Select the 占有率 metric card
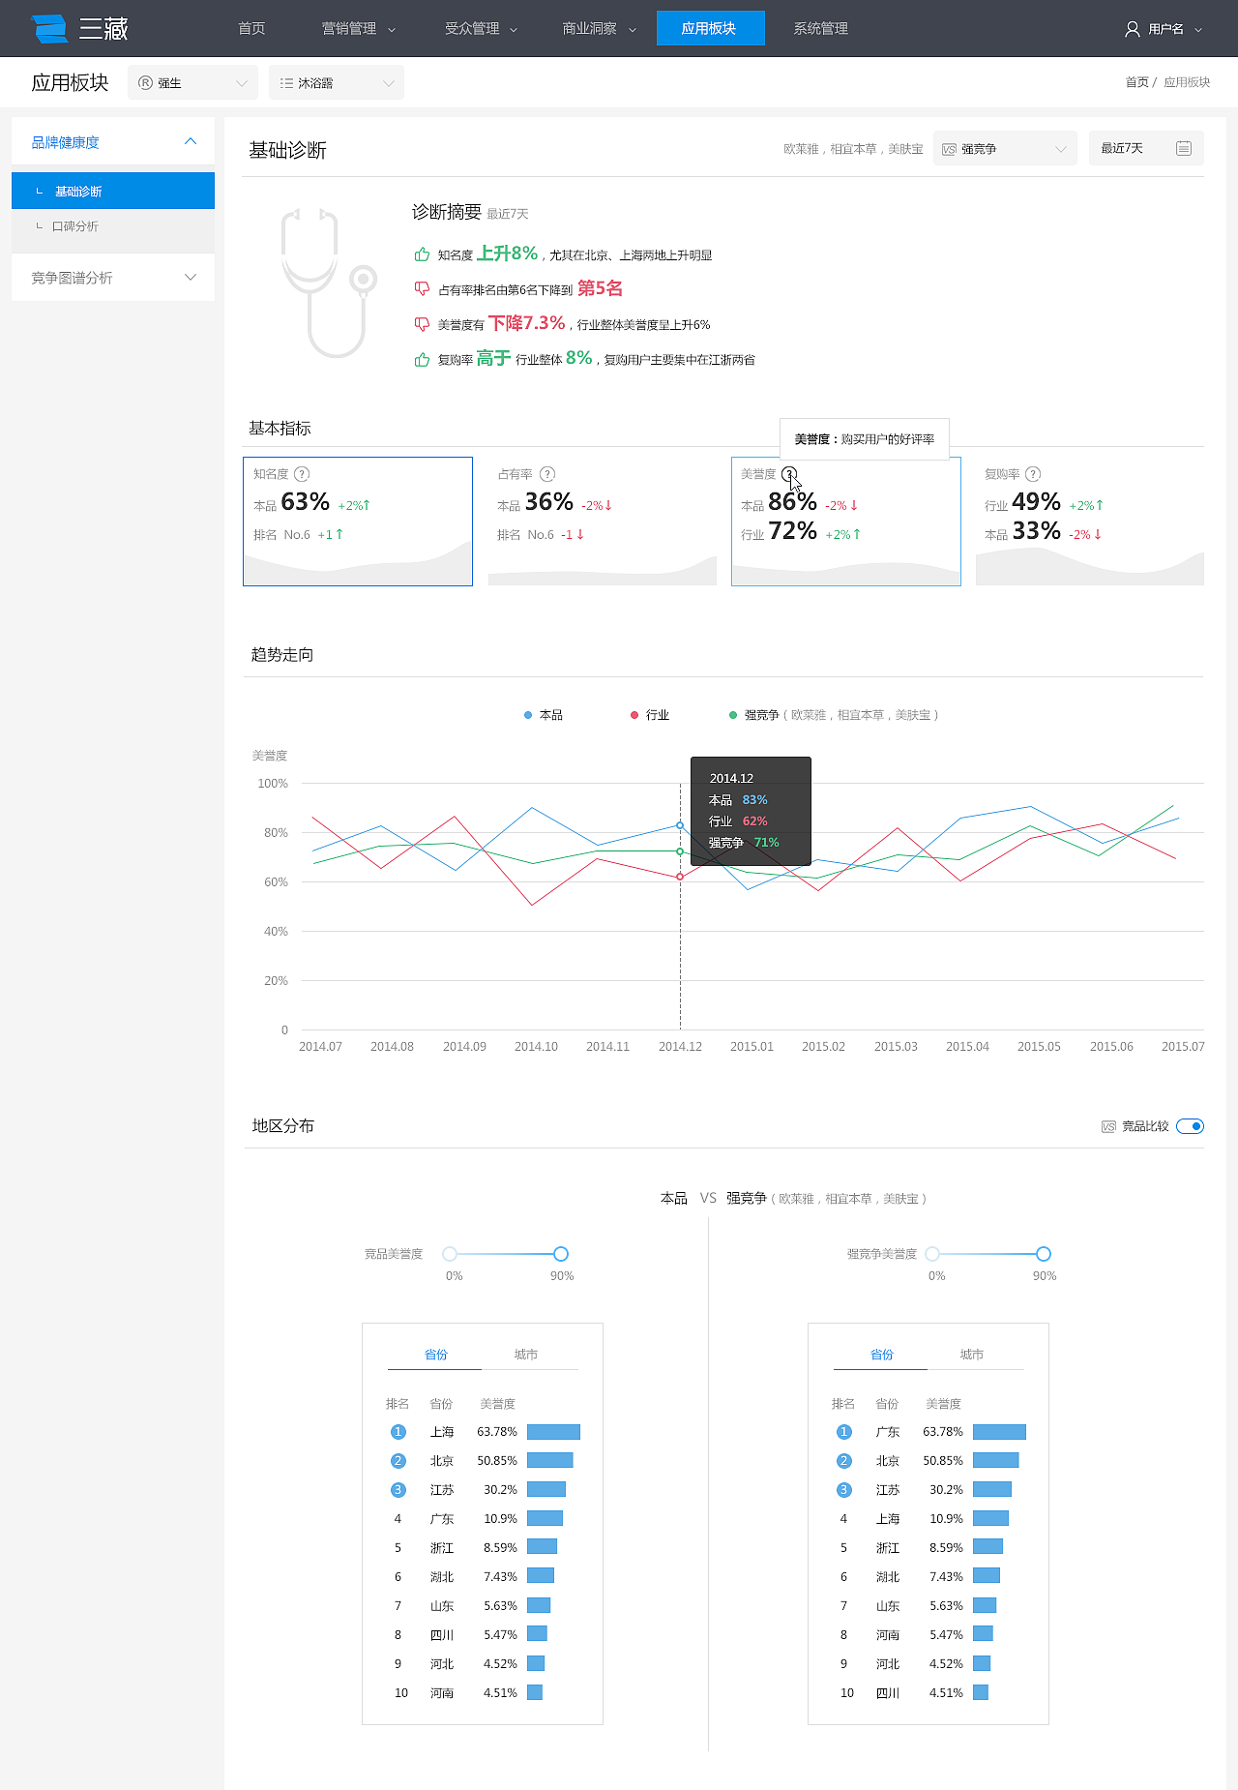The width and height of the screenshot is (1238, 1790). click(602, 522)
